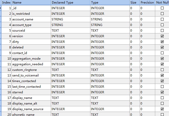Select the starred name cell
This screenshot has width=169, height=116.
coord(31,92)
